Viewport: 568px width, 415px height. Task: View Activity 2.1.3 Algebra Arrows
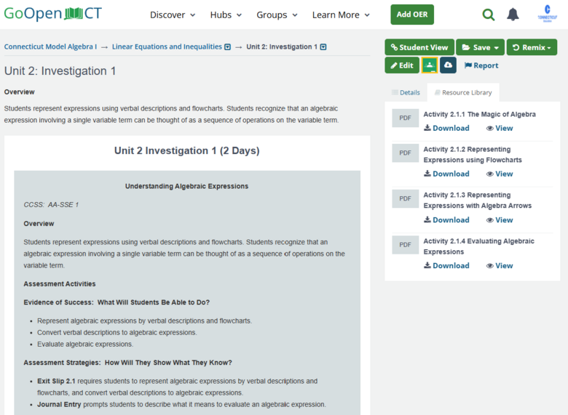click(x=500, y=220)
